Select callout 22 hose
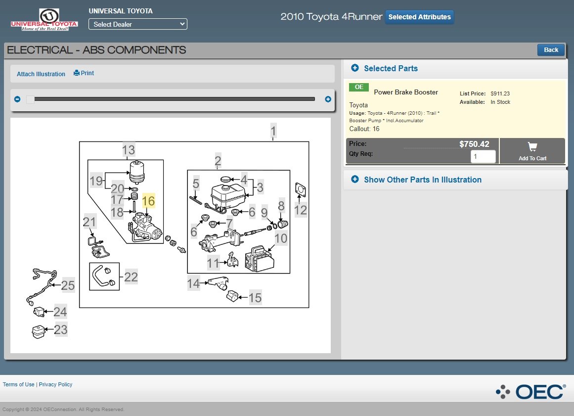 131,277
